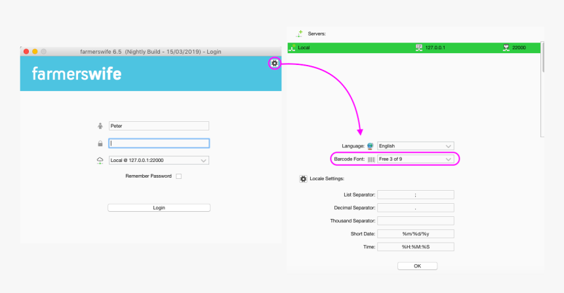Click the List Separator field
The image size is (564, 293).
tap(415, 195)
